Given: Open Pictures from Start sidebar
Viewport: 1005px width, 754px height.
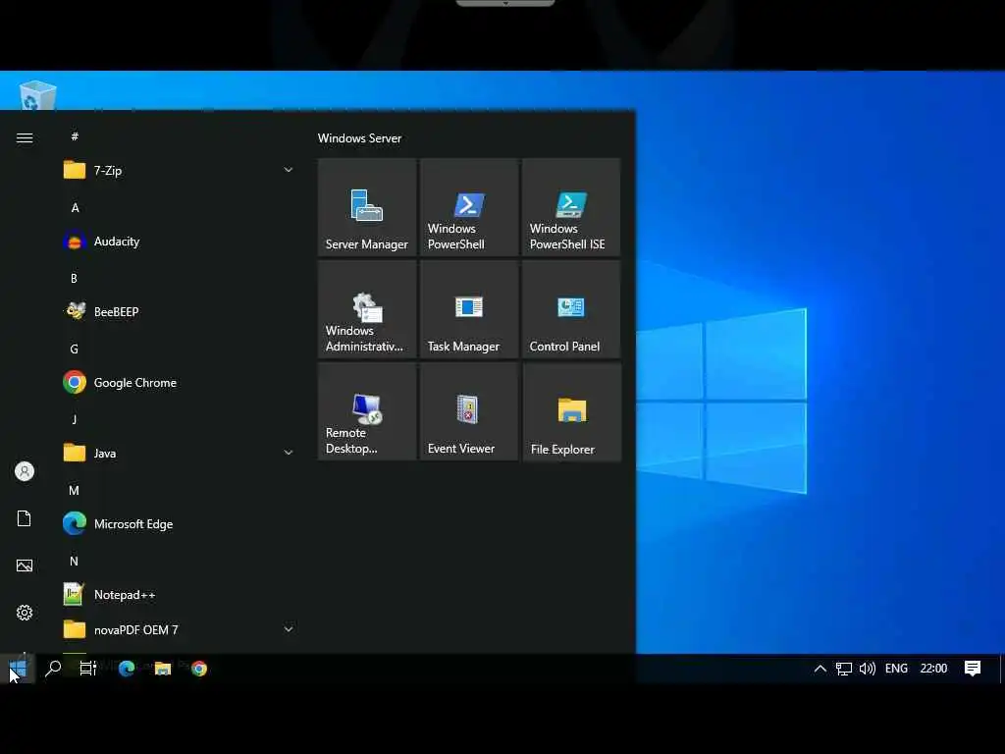Looking at the screenshot, I should 25,565.
